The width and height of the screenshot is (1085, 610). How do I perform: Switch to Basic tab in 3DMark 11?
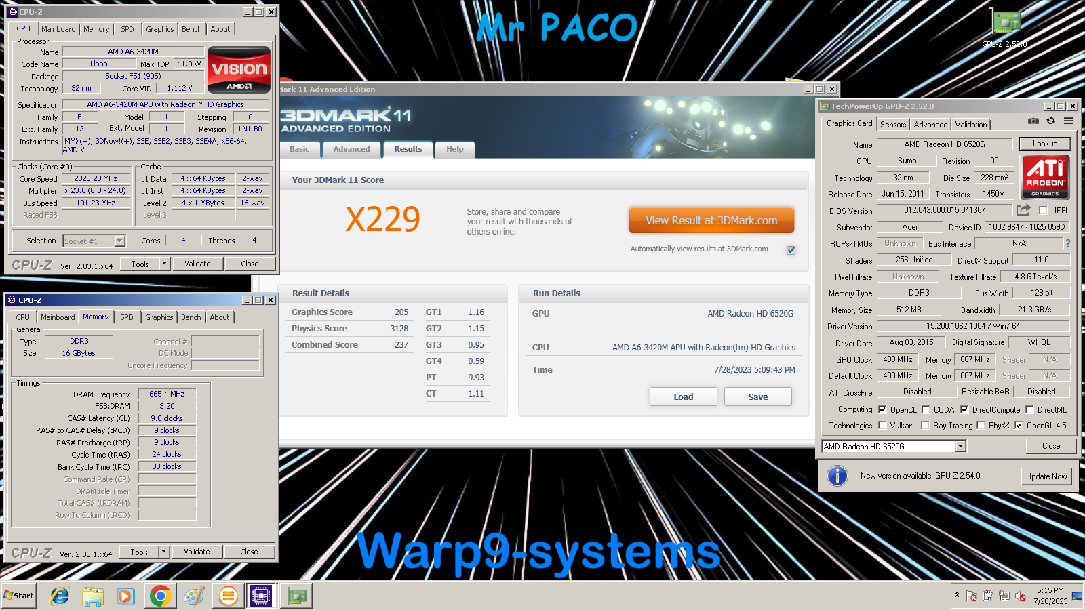tap(299, 149)
